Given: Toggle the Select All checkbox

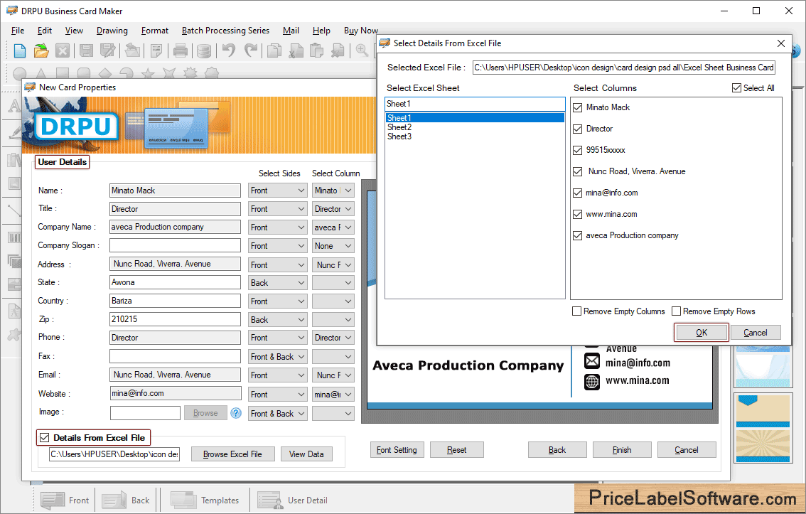Looking at the screenshot, I should (736, 88).
